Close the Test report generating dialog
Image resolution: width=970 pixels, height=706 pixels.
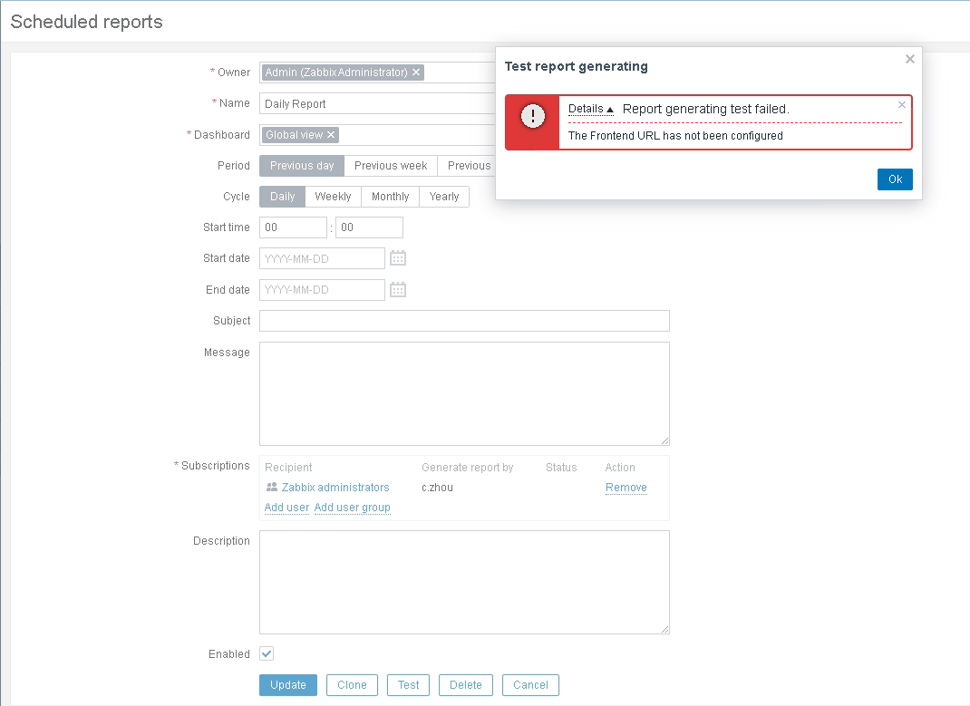(x=909, y=59)
